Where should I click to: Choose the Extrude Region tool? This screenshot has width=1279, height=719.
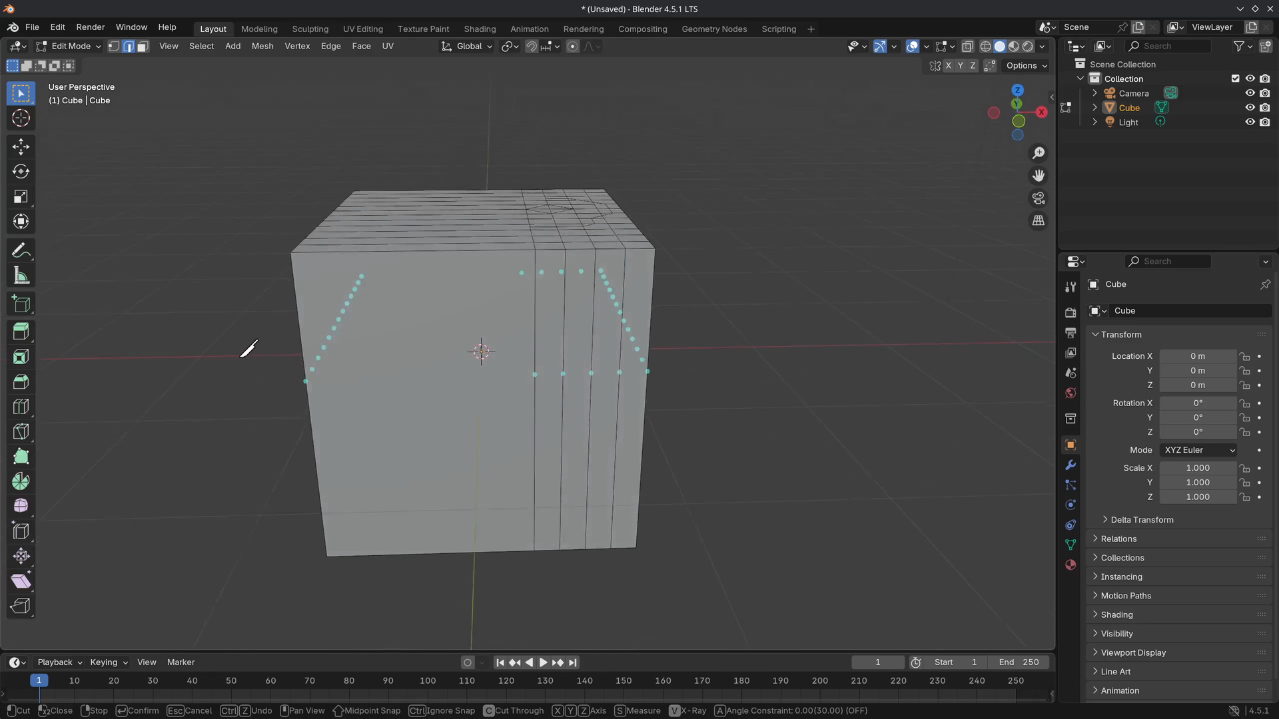pyautogui.click(x=21, y=332)
